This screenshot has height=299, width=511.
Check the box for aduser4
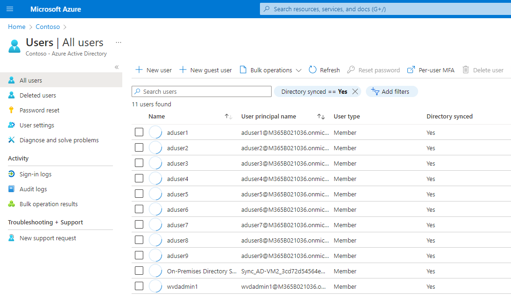click(139, 178)
